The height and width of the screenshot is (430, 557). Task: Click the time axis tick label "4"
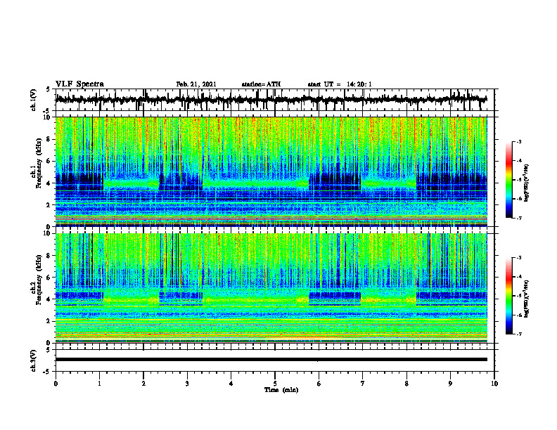(x=231, y=384)
